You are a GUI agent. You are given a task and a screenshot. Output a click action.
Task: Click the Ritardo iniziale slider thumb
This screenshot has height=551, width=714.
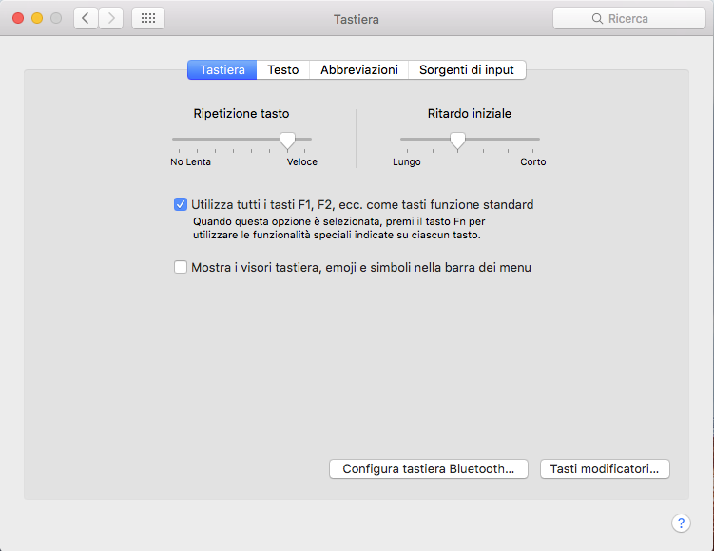(x=457, y=141)
